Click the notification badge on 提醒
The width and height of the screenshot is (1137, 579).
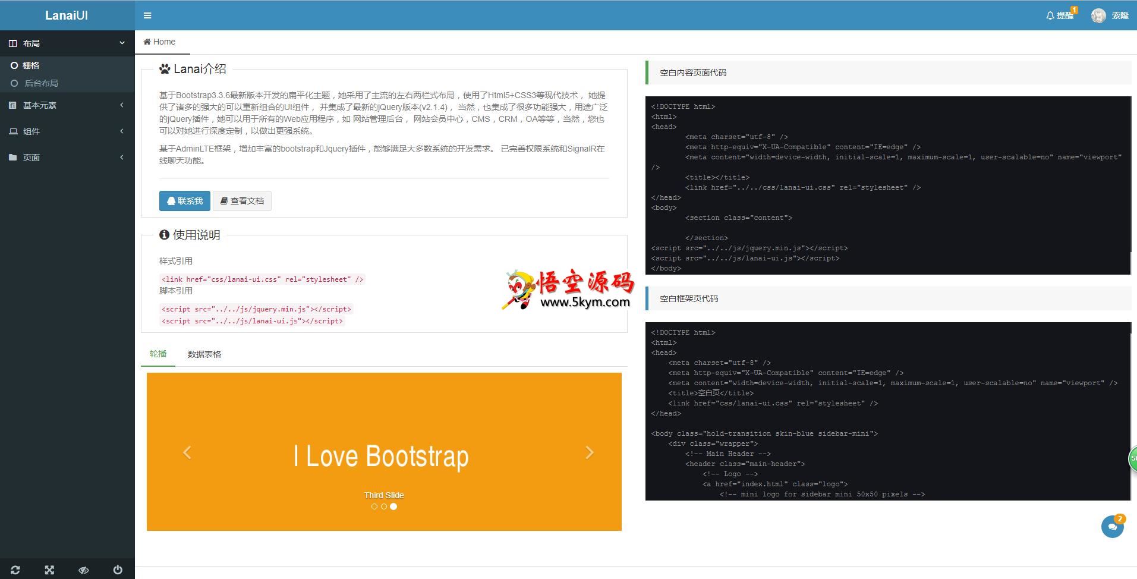[x=1074, y=10]
